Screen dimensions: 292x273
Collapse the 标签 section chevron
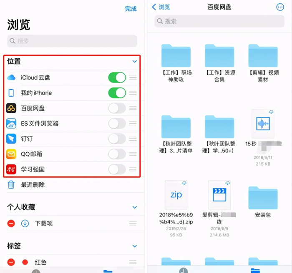coord(135,246)
